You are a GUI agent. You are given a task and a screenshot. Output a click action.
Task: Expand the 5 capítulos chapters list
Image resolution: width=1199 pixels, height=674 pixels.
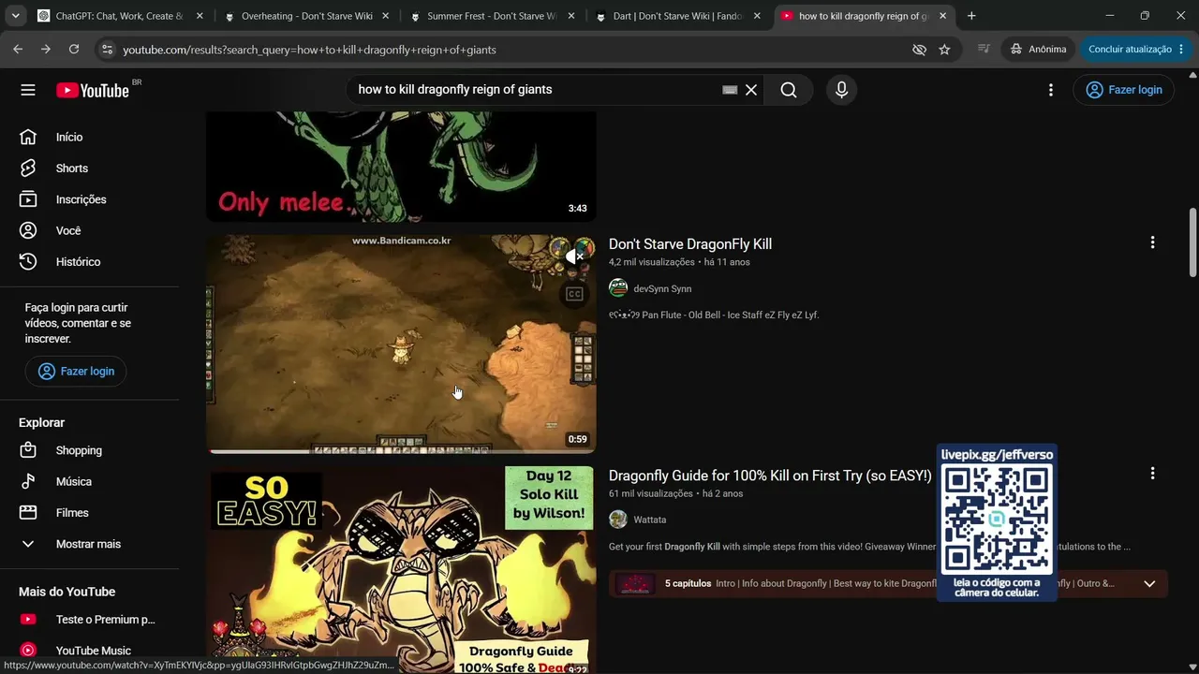(x=1149, y=584)
